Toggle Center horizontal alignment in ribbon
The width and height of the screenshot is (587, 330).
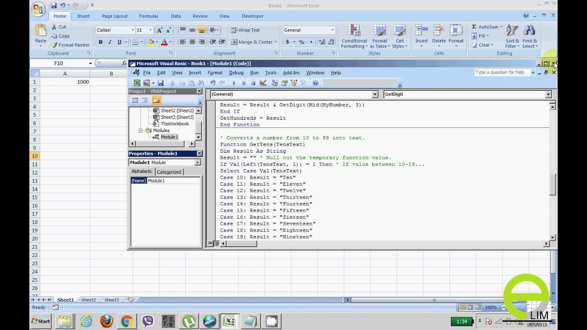(192, 42)
